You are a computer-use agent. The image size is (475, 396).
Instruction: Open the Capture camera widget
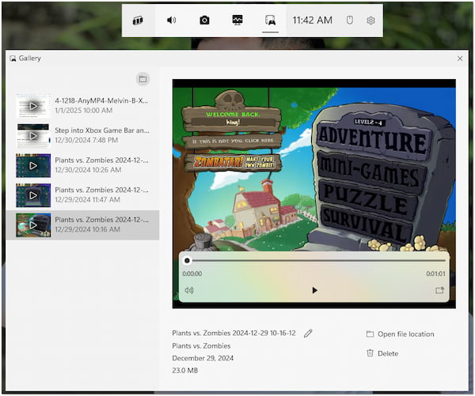pyautogui.click(x=204, y=21)
